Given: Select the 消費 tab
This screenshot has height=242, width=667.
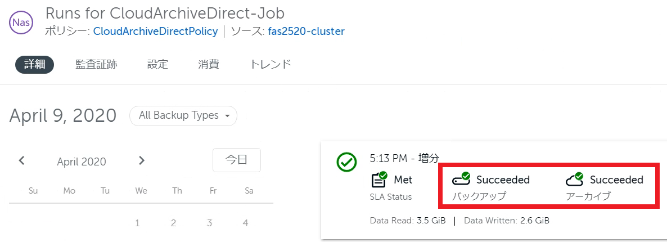Looking at the screenshot, I should tap(209, 65).
